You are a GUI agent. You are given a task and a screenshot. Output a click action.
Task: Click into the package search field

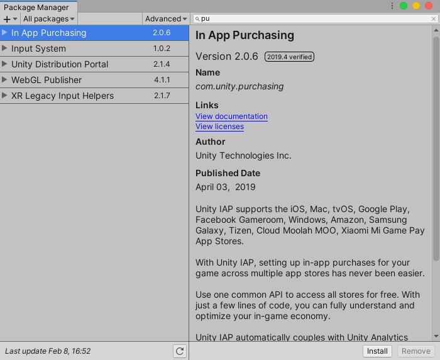click(314, 19)
